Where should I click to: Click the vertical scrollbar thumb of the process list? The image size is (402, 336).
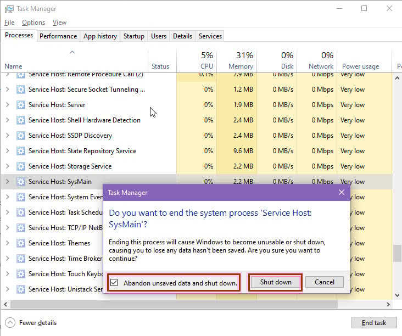point(397,253)
